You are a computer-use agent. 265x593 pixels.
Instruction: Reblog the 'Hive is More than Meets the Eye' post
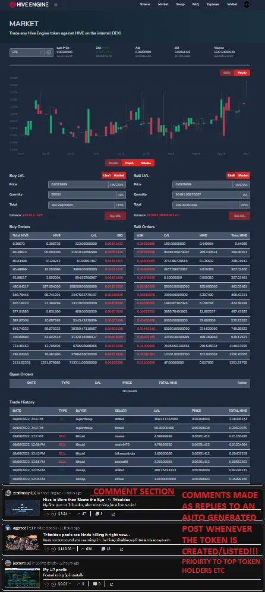pyautogui.click(x=113, y=513)
